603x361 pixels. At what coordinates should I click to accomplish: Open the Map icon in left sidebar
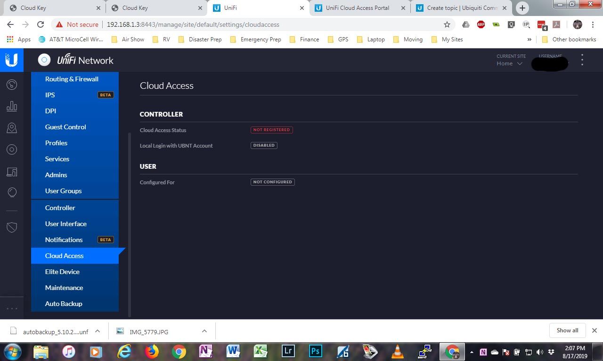point(12,128)
